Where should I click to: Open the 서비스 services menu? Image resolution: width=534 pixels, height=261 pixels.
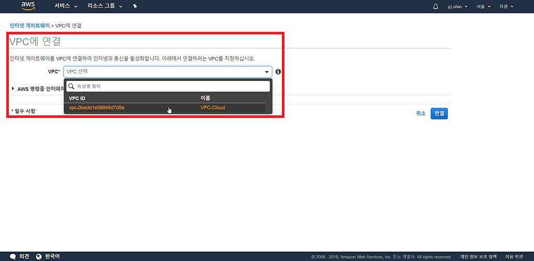click(x=66, y=6)
